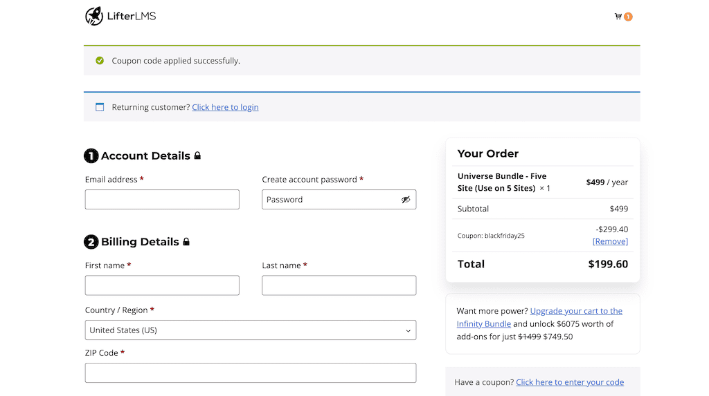Click the lock icon beside Account Details
709x396 pixels.
click(197, 155)
